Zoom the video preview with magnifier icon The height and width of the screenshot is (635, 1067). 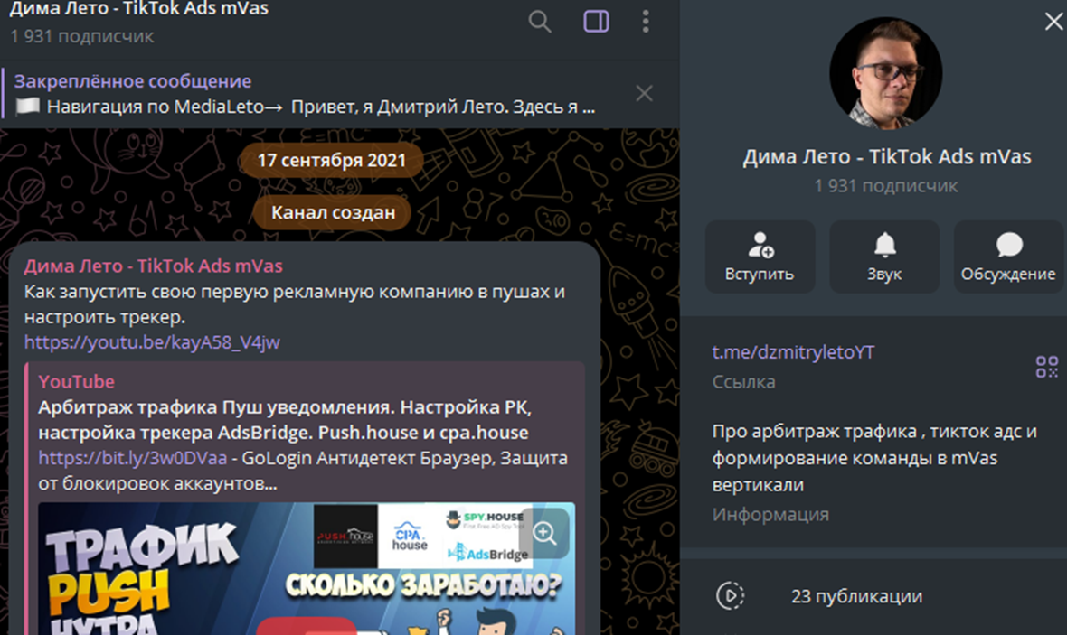pos(544,533)
